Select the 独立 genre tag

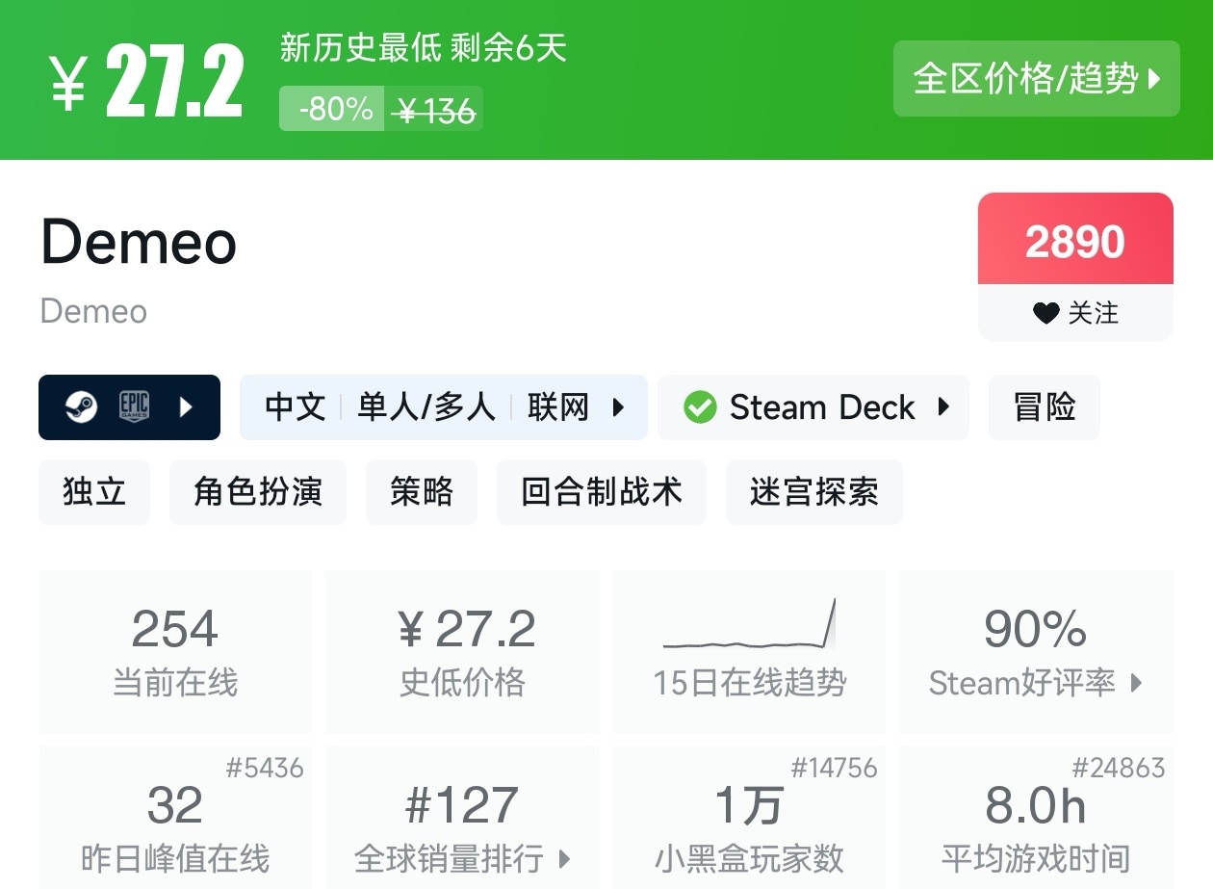[94, 492]
